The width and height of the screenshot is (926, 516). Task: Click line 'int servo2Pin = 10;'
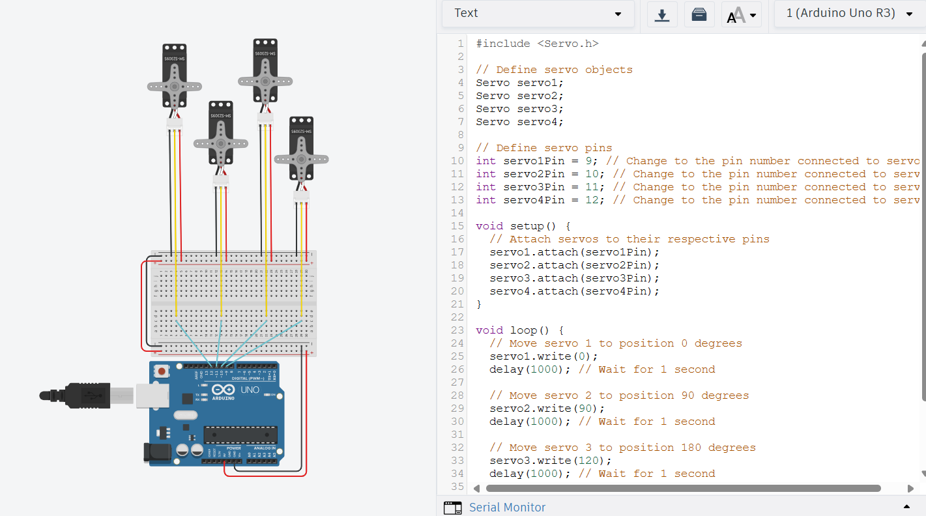[540, 174]
